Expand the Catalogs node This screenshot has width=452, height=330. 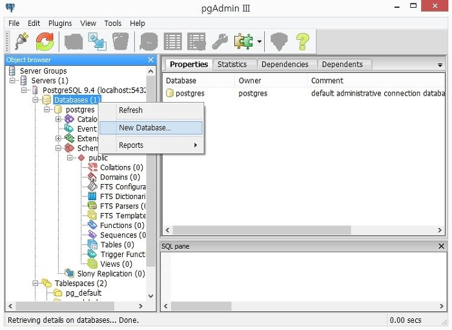tap(58, 119)
